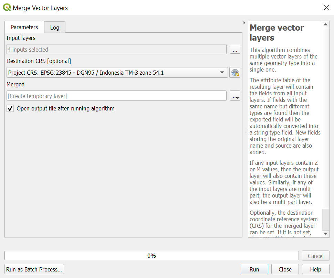Click the Cancel button beside the progress bar

point(315,256)
